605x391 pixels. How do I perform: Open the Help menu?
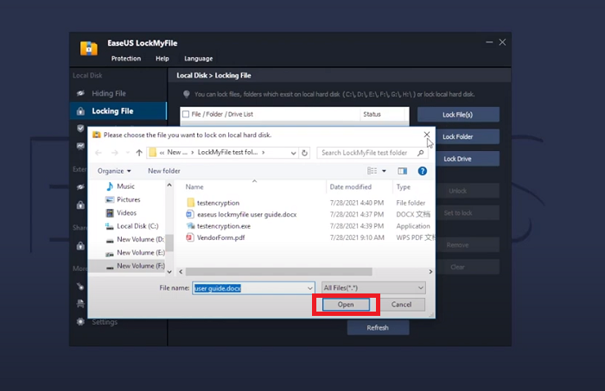click(x=162, y=59)
